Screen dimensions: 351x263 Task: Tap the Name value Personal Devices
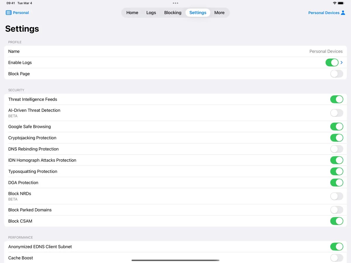pyautogui.click(x=326, y=51)
